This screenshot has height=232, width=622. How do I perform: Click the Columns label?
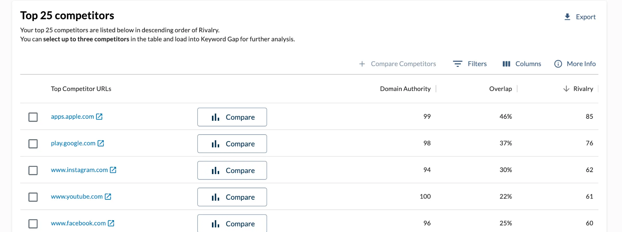pos(528,64)
